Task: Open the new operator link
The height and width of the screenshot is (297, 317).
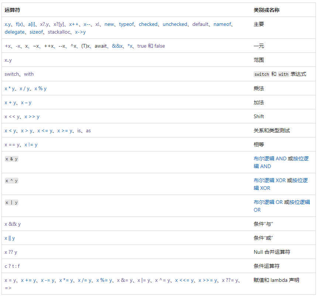Action: tap(109, 24)
